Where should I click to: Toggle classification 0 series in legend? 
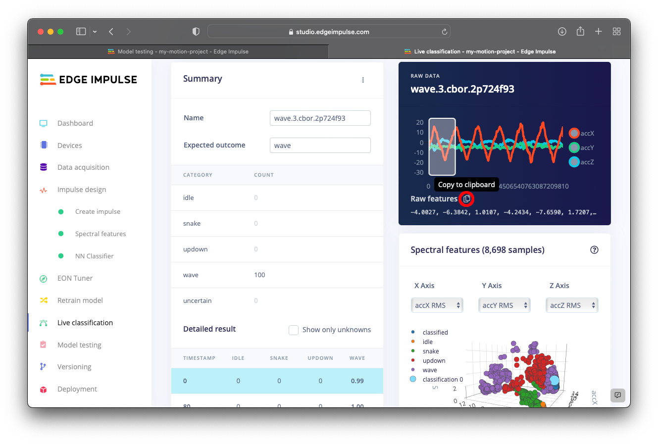click(436, 379)
